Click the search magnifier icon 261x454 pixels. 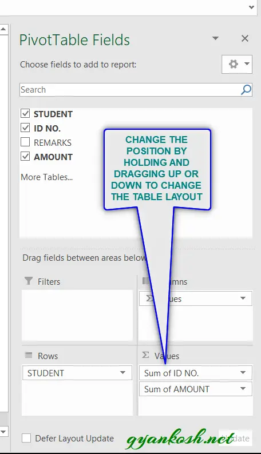246,90
